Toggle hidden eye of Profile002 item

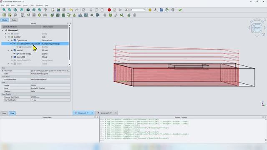coord(17,47)
